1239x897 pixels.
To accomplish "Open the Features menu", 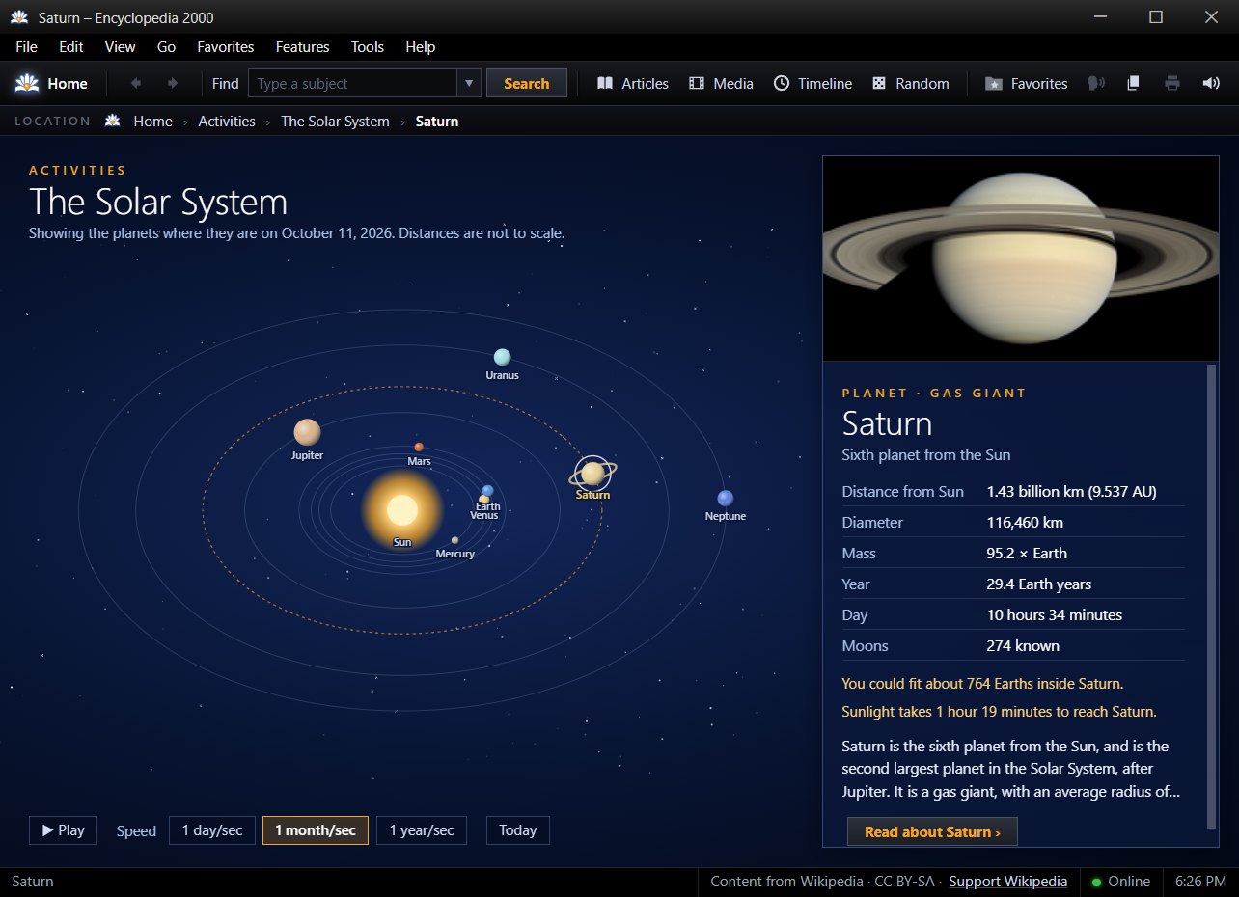I will 303,46.
